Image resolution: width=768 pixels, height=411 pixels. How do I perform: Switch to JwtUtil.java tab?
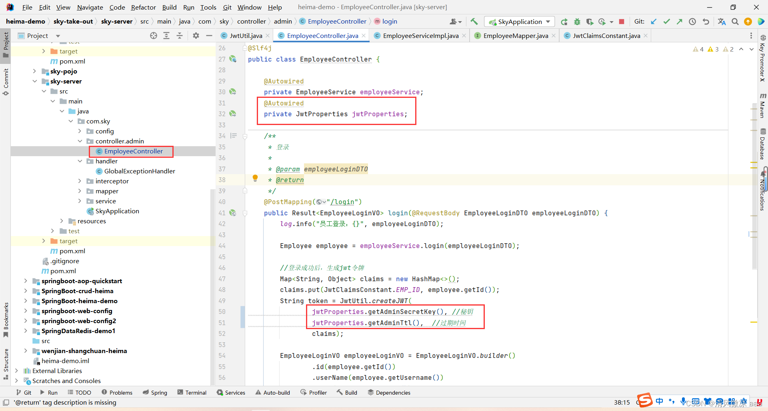[x=246, y=36]
